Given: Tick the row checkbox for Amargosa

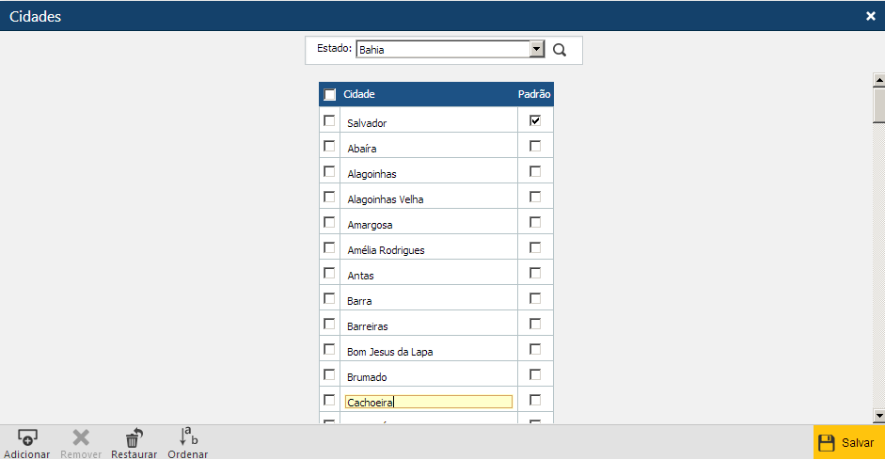Looking at the screenshot, I should pyautogui.click(x=329, y=223).
